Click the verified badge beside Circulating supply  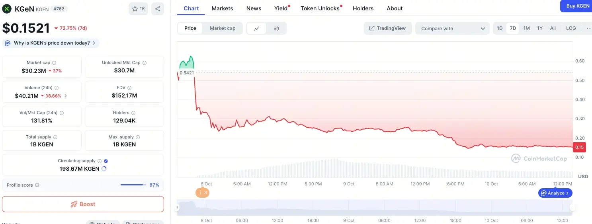(x=106, y=161)
